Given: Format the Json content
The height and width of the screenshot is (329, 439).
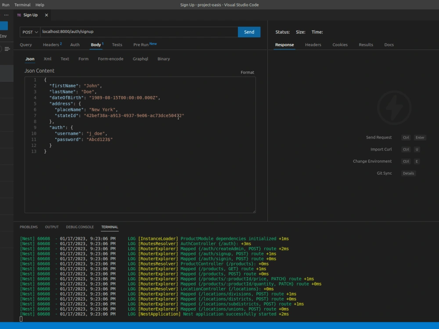Looking at the screenshot, I should [x=247, y=72].
